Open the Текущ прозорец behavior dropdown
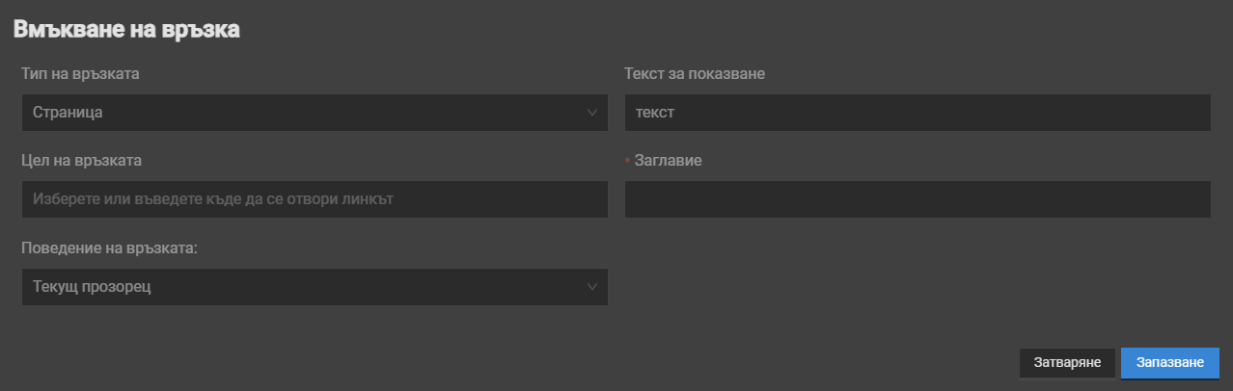1233x391 pixels. (315, 287)
